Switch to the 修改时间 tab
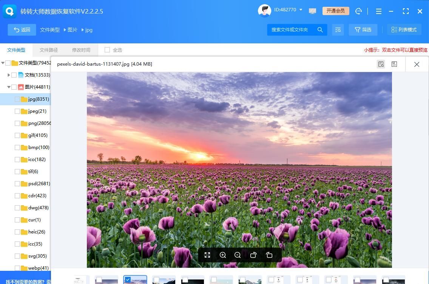 point(81,50)
